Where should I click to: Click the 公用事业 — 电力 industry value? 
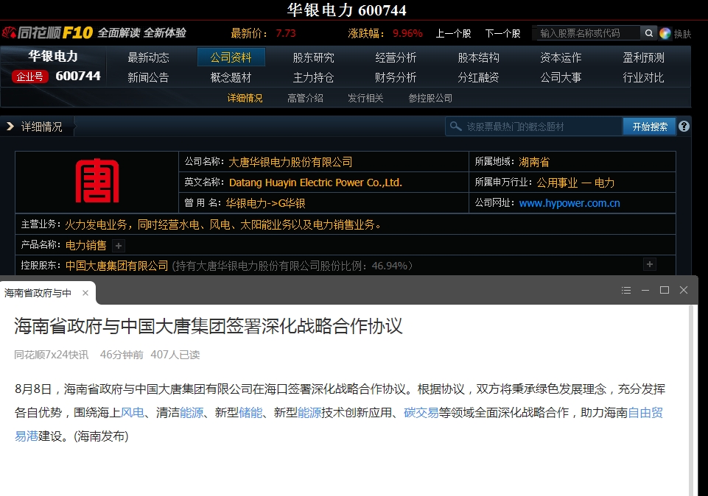tap(575, 183)
